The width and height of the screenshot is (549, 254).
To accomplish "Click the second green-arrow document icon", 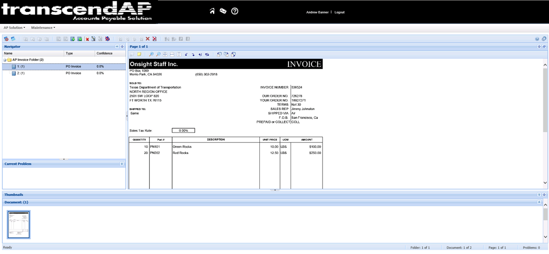I will [80, 39].
